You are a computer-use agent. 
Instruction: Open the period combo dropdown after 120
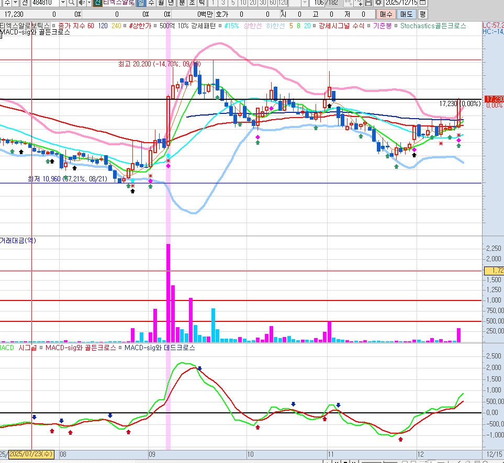click(305, 3)
